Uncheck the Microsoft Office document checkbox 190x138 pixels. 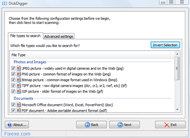tap(13, 105)
